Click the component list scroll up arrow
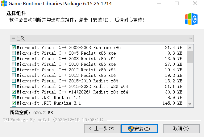 (x=190, y=48)
